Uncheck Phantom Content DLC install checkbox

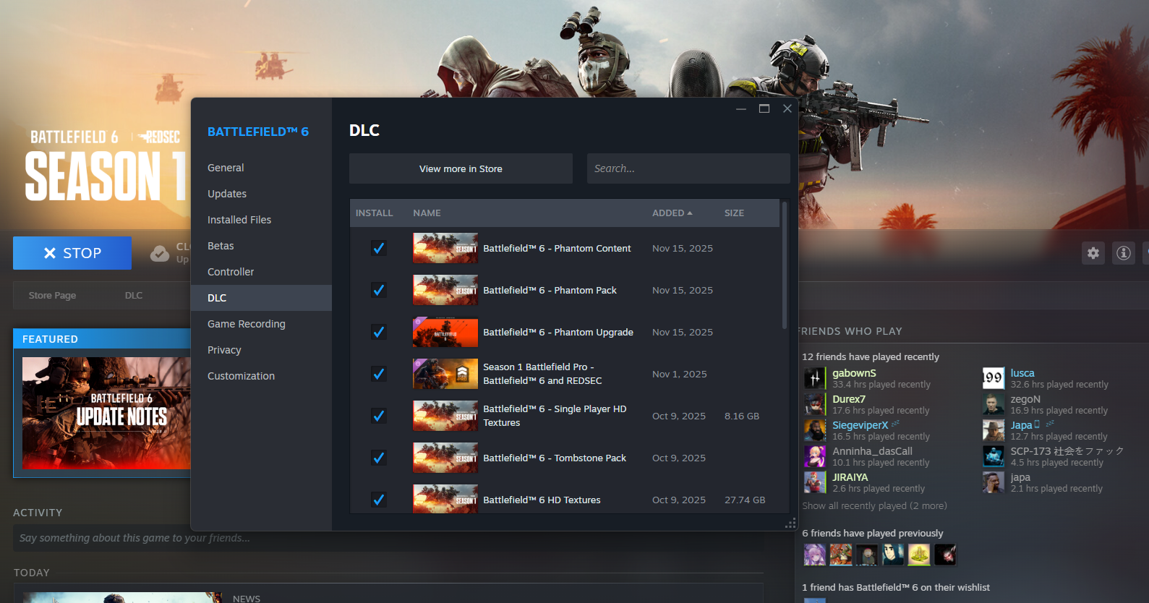378,248
